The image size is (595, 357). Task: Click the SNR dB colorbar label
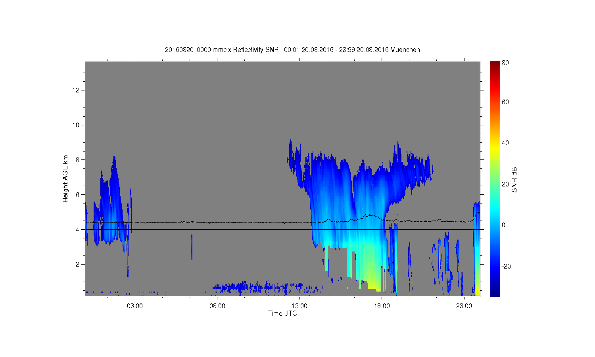click(514, 180)
